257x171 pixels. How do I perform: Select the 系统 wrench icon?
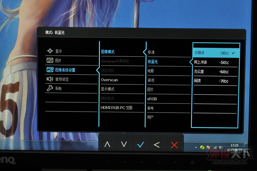click(x=50, y=88)
